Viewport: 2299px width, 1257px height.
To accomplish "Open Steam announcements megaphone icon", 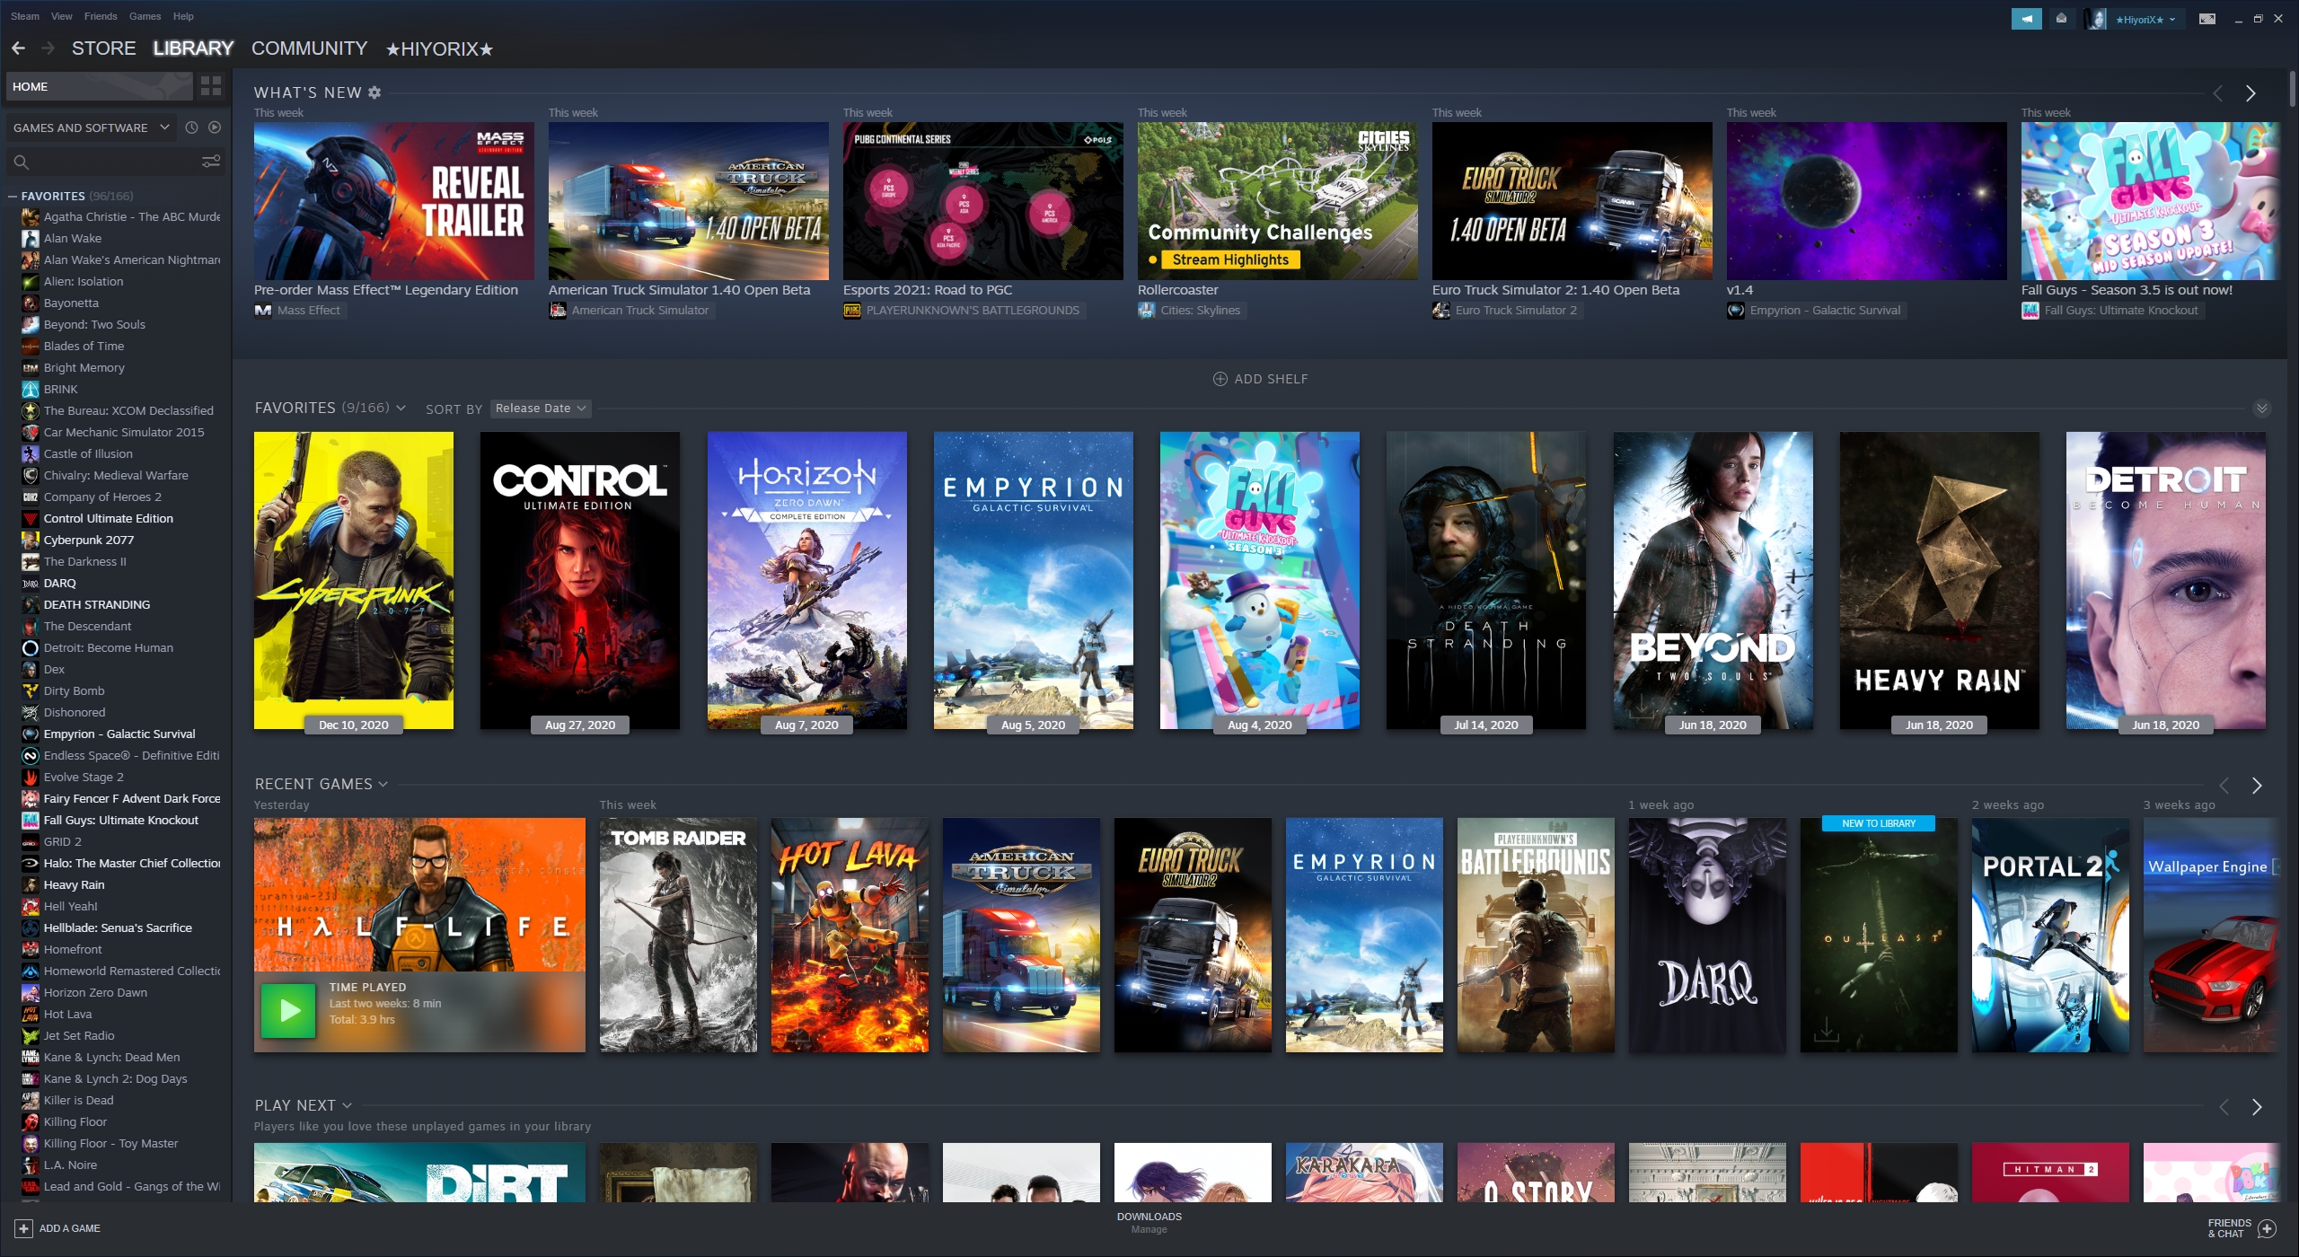I will tap(2027, 18).
